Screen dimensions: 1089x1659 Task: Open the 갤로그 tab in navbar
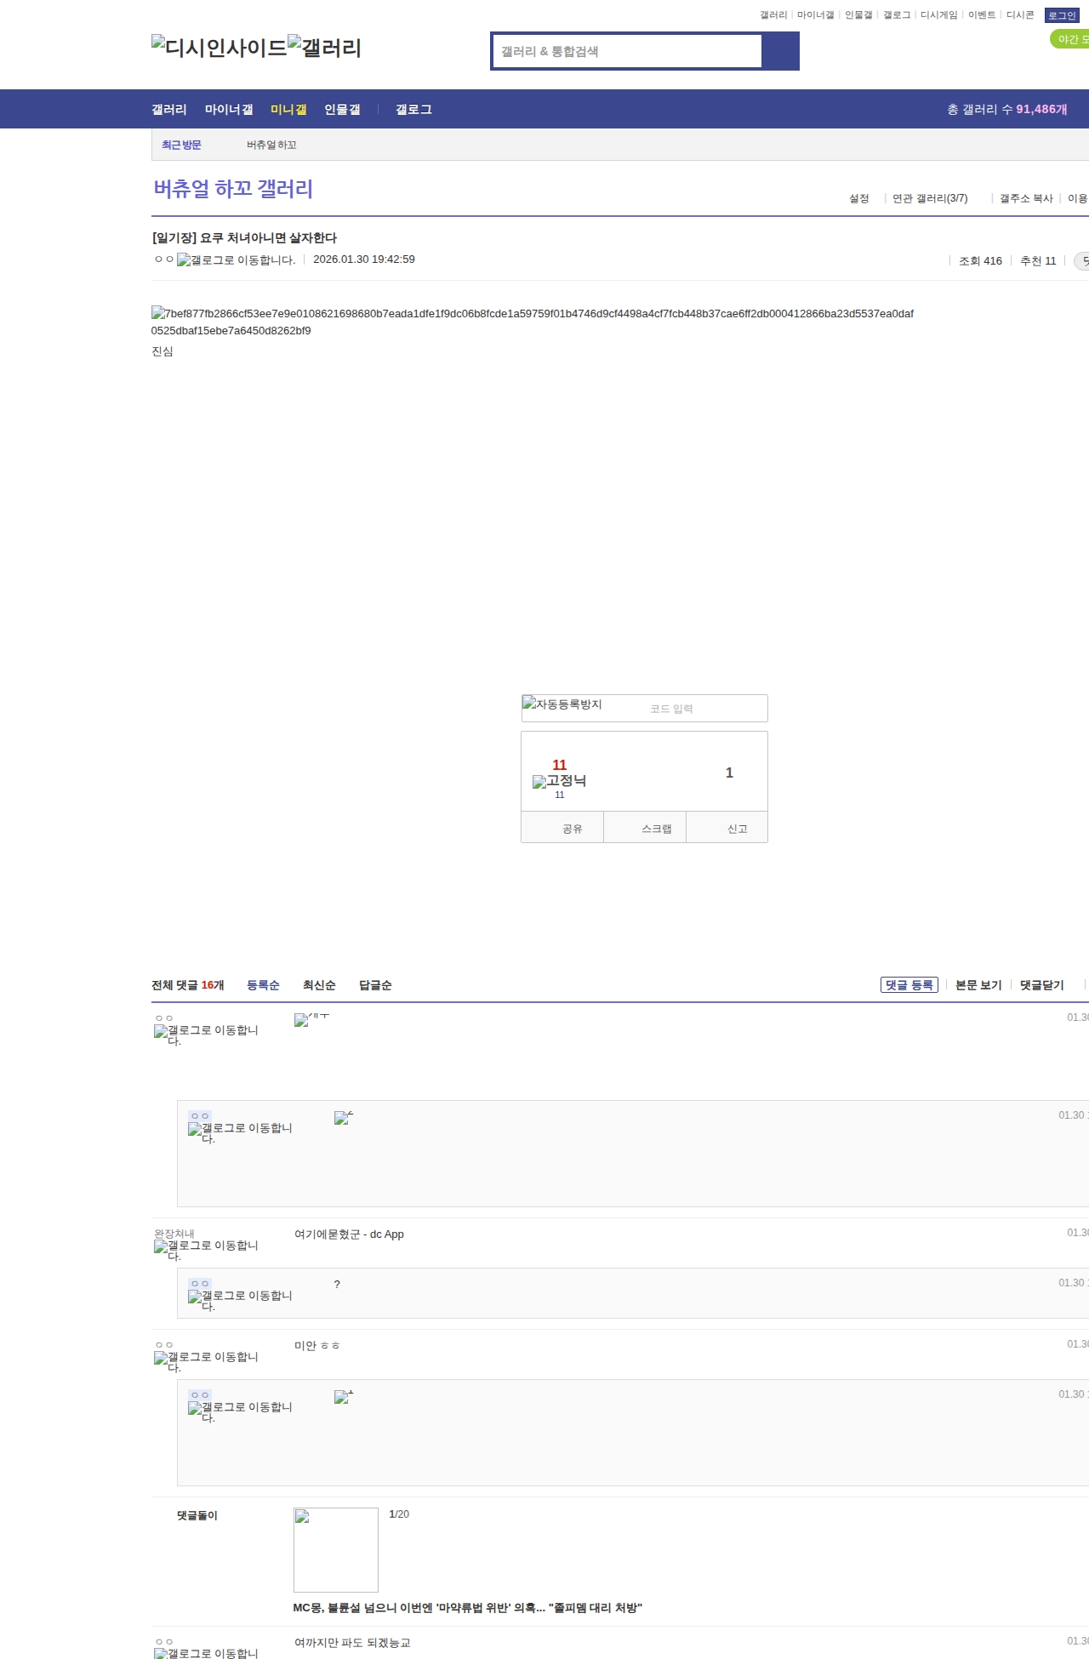coord(413,110)
